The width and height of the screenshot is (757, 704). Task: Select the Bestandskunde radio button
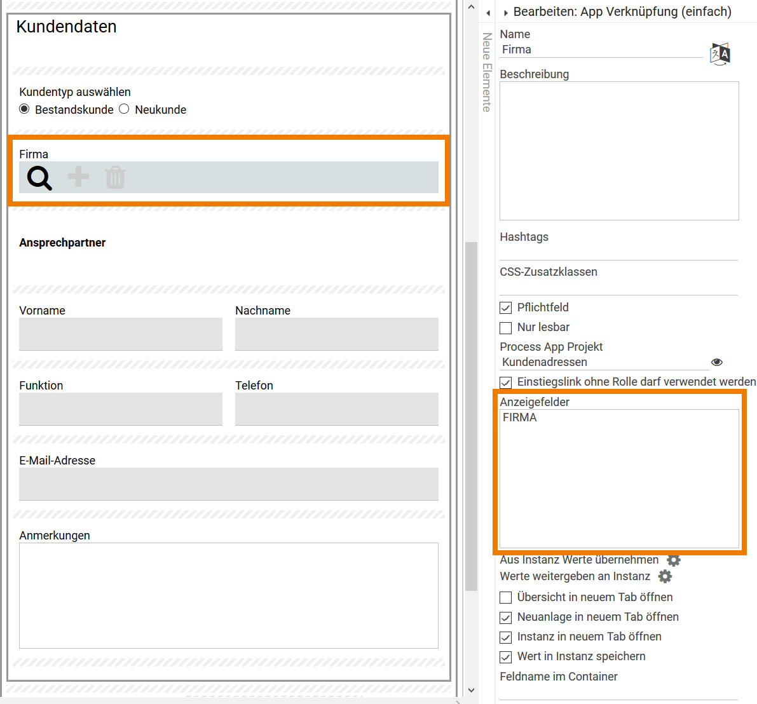tap(25, 109)
